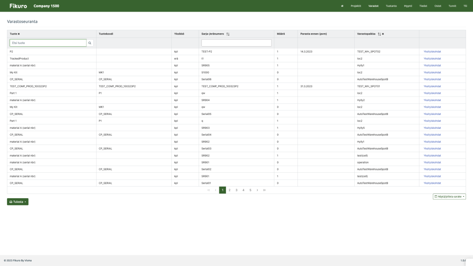Clear the Tuote column filter x
Viewport: 473px width, 266px height.
click(x=18, y=34)
